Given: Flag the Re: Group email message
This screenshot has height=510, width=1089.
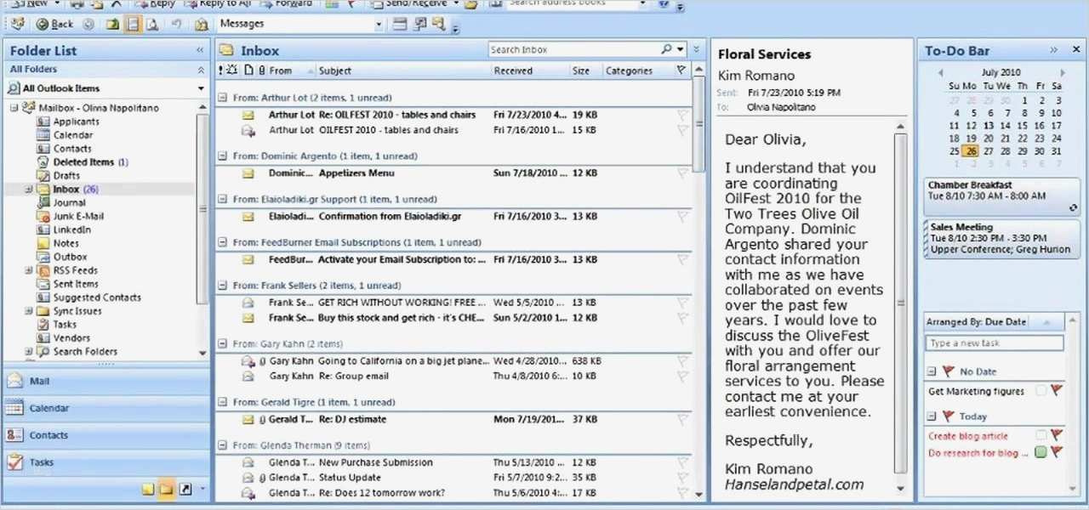Looking at the screenshot, I should tap(682, 376).
